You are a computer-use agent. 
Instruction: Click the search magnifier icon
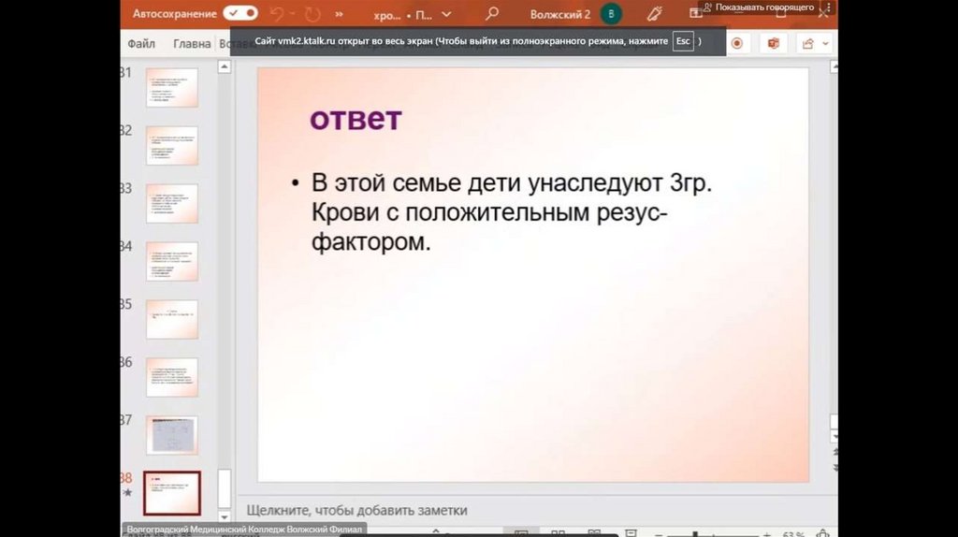(x=492, y=14)
